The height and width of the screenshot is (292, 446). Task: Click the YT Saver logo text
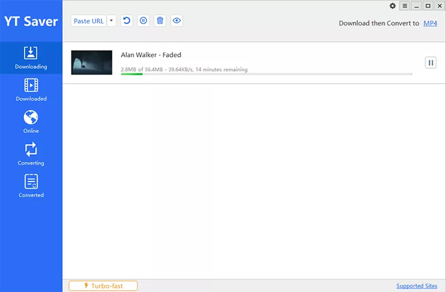pyautogui.click(x=31, y=21)
